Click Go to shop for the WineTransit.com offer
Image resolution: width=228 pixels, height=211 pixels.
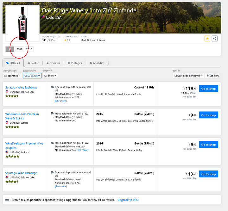pos(208,115)
